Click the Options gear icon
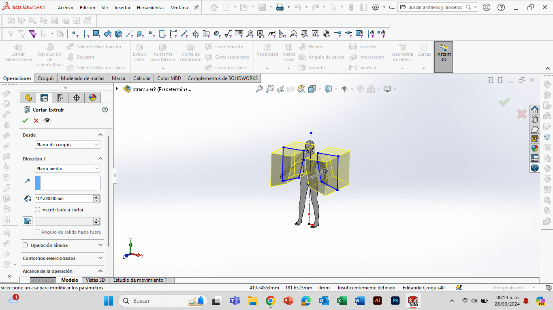The height and width of the screenshot is (310, 553). click(x=376, y=7)
